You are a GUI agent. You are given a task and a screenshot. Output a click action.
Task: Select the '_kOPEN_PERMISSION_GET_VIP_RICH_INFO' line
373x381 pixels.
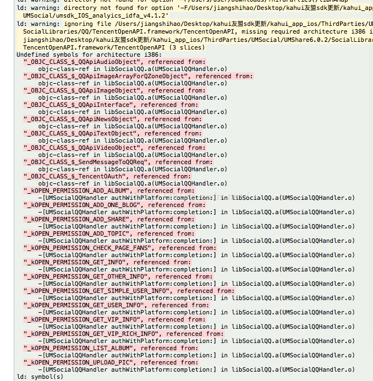[124, 334]
